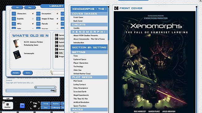
Task: Collapse the Credits section header
Action: coord(89,25)
